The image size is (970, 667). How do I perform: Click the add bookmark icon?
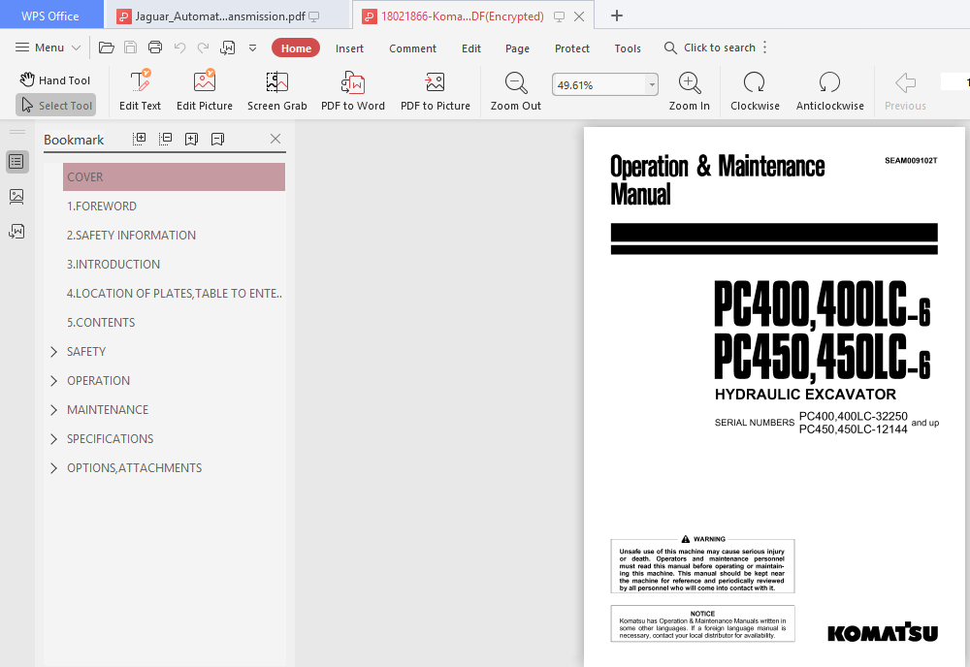click(x=191, y=139)
